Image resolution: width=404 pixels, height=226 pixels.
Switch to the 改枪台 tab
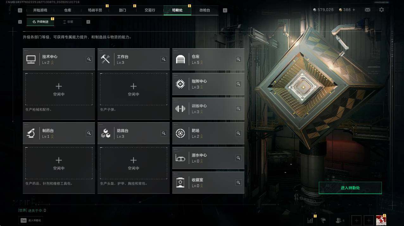pos(205,10)
